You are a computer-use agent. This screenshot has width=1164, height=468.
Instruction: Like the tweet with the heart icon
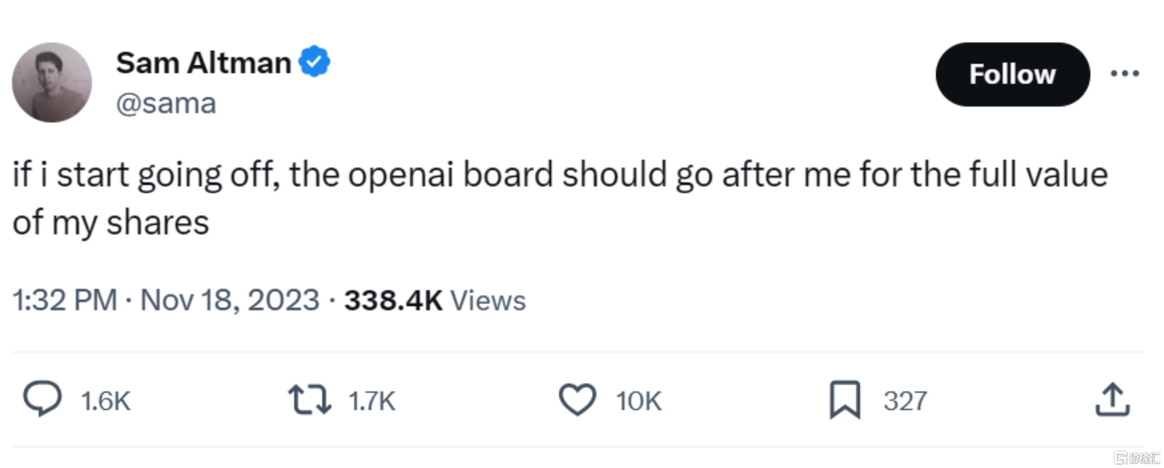(x=577, y=400)
